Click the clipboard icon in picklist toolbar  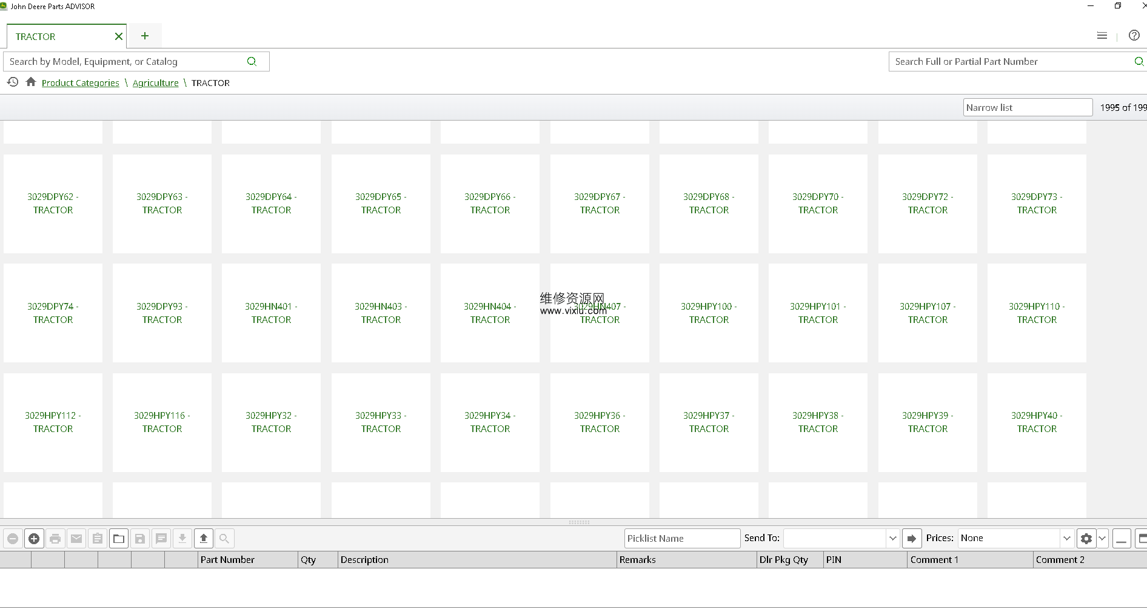coord(98,538)
